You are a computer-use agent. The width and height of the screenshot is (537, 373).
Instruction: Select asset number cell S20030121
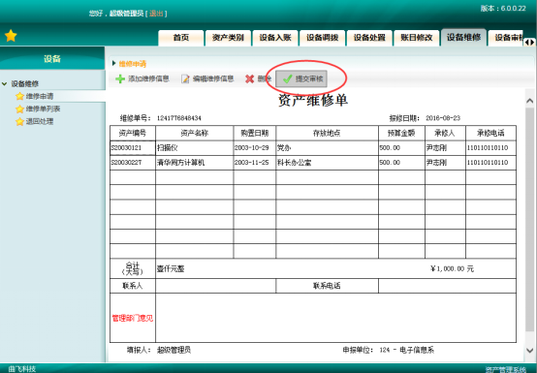pyautogui.click(x=133, y=148)
